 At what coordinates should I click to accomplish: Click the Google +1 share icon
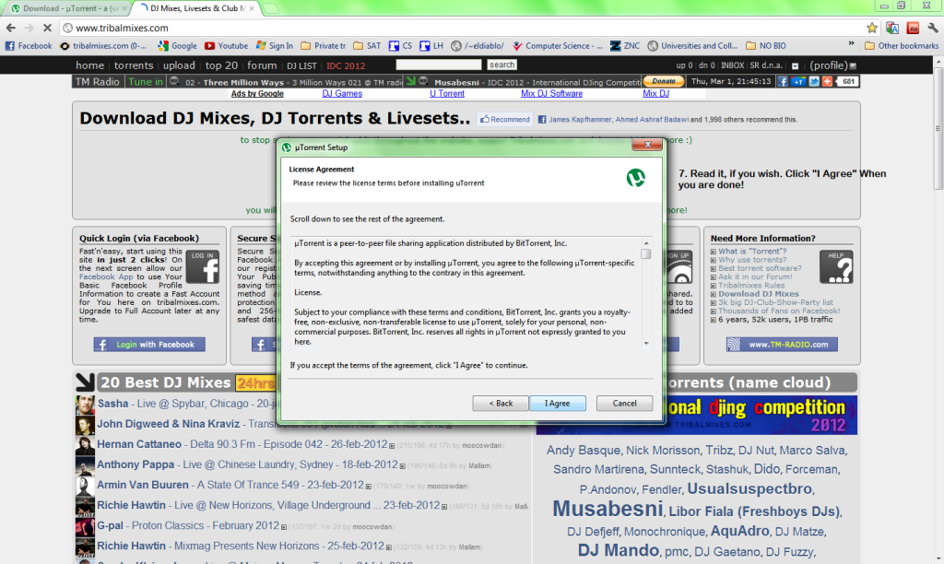[798, 81]
